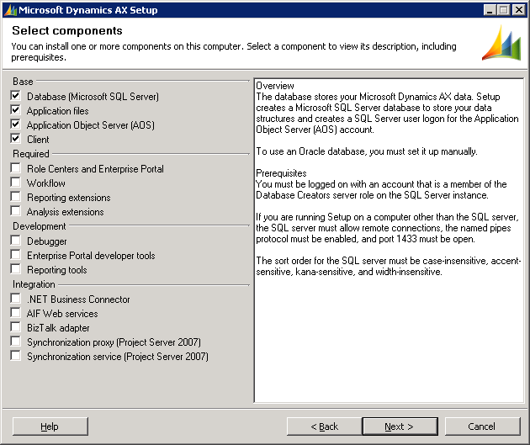Select the Reporting extensions checkbox
The width and height of the screenshot is (530, 445).
[16, 198]
